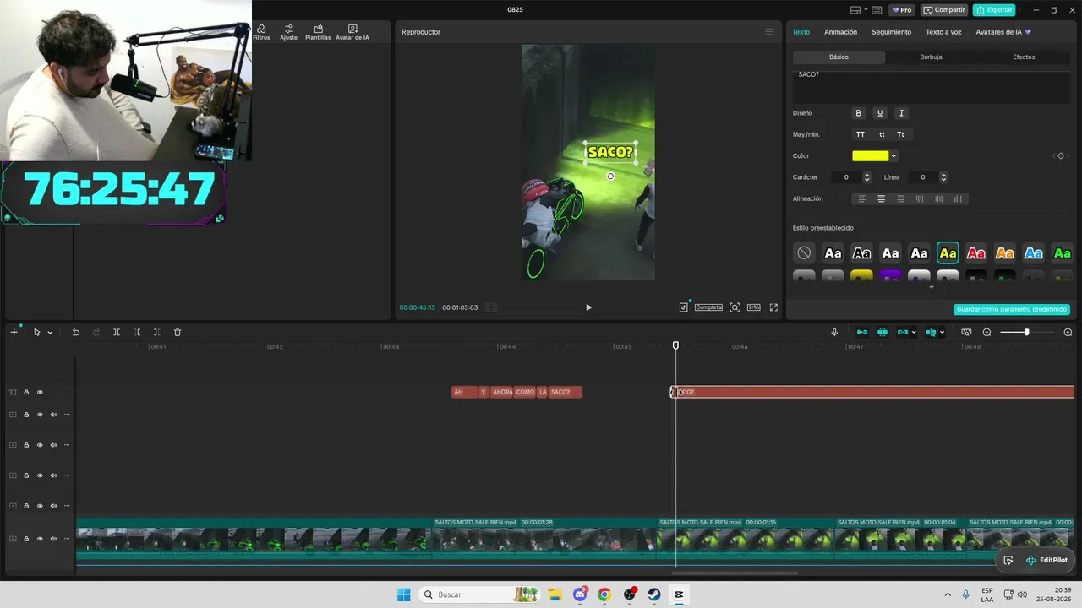Image resolution: width=1082 pixels, height=608 pixels.
Task: Play the preview video
Action: (588, 307)
